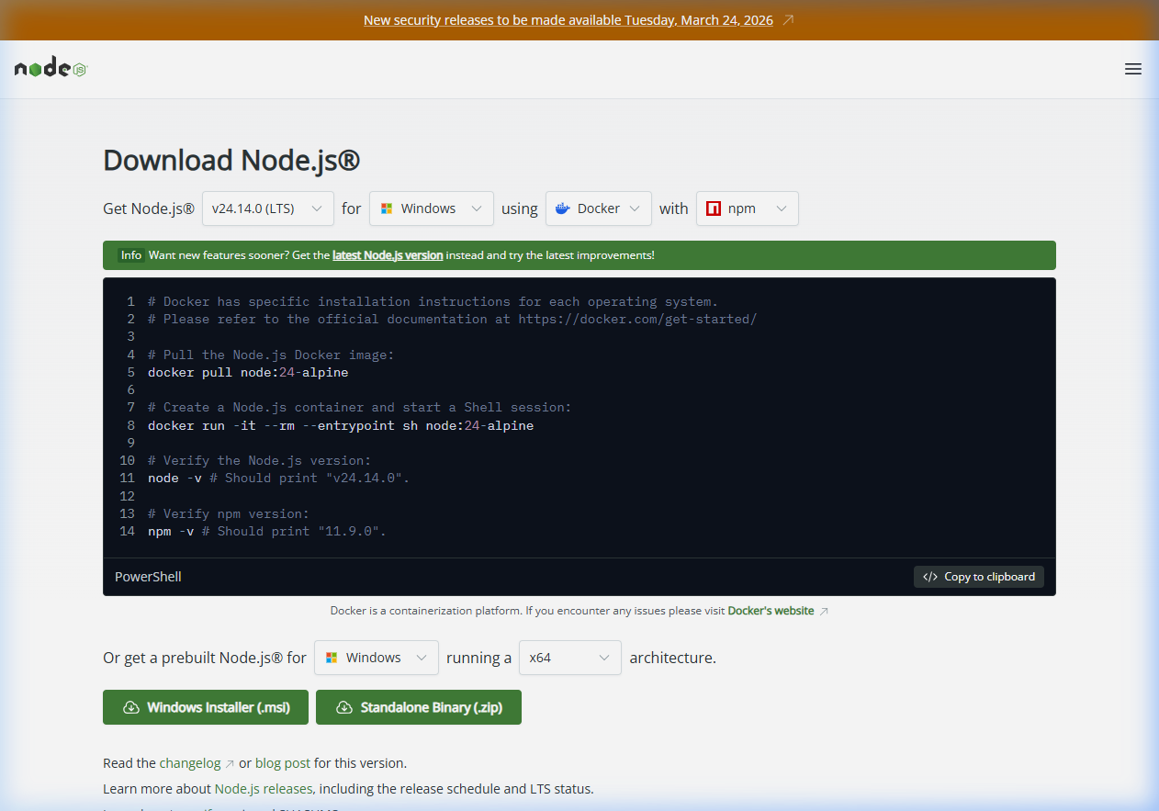
Task: Open the security releases announcement banner
Action: click(x=568, y=19)
